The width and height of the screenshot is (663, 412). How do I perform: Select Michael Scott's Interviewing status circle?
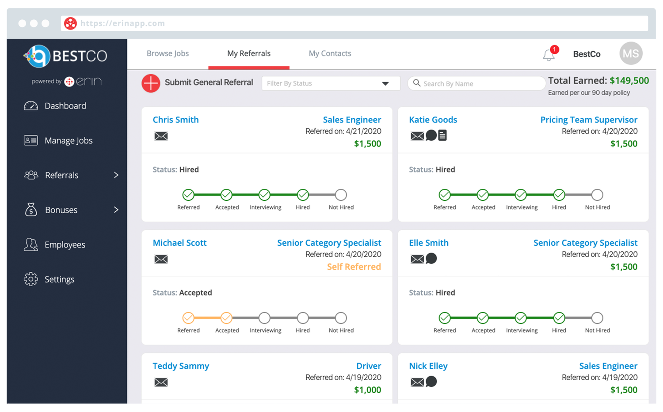click(x=264, y=318)
